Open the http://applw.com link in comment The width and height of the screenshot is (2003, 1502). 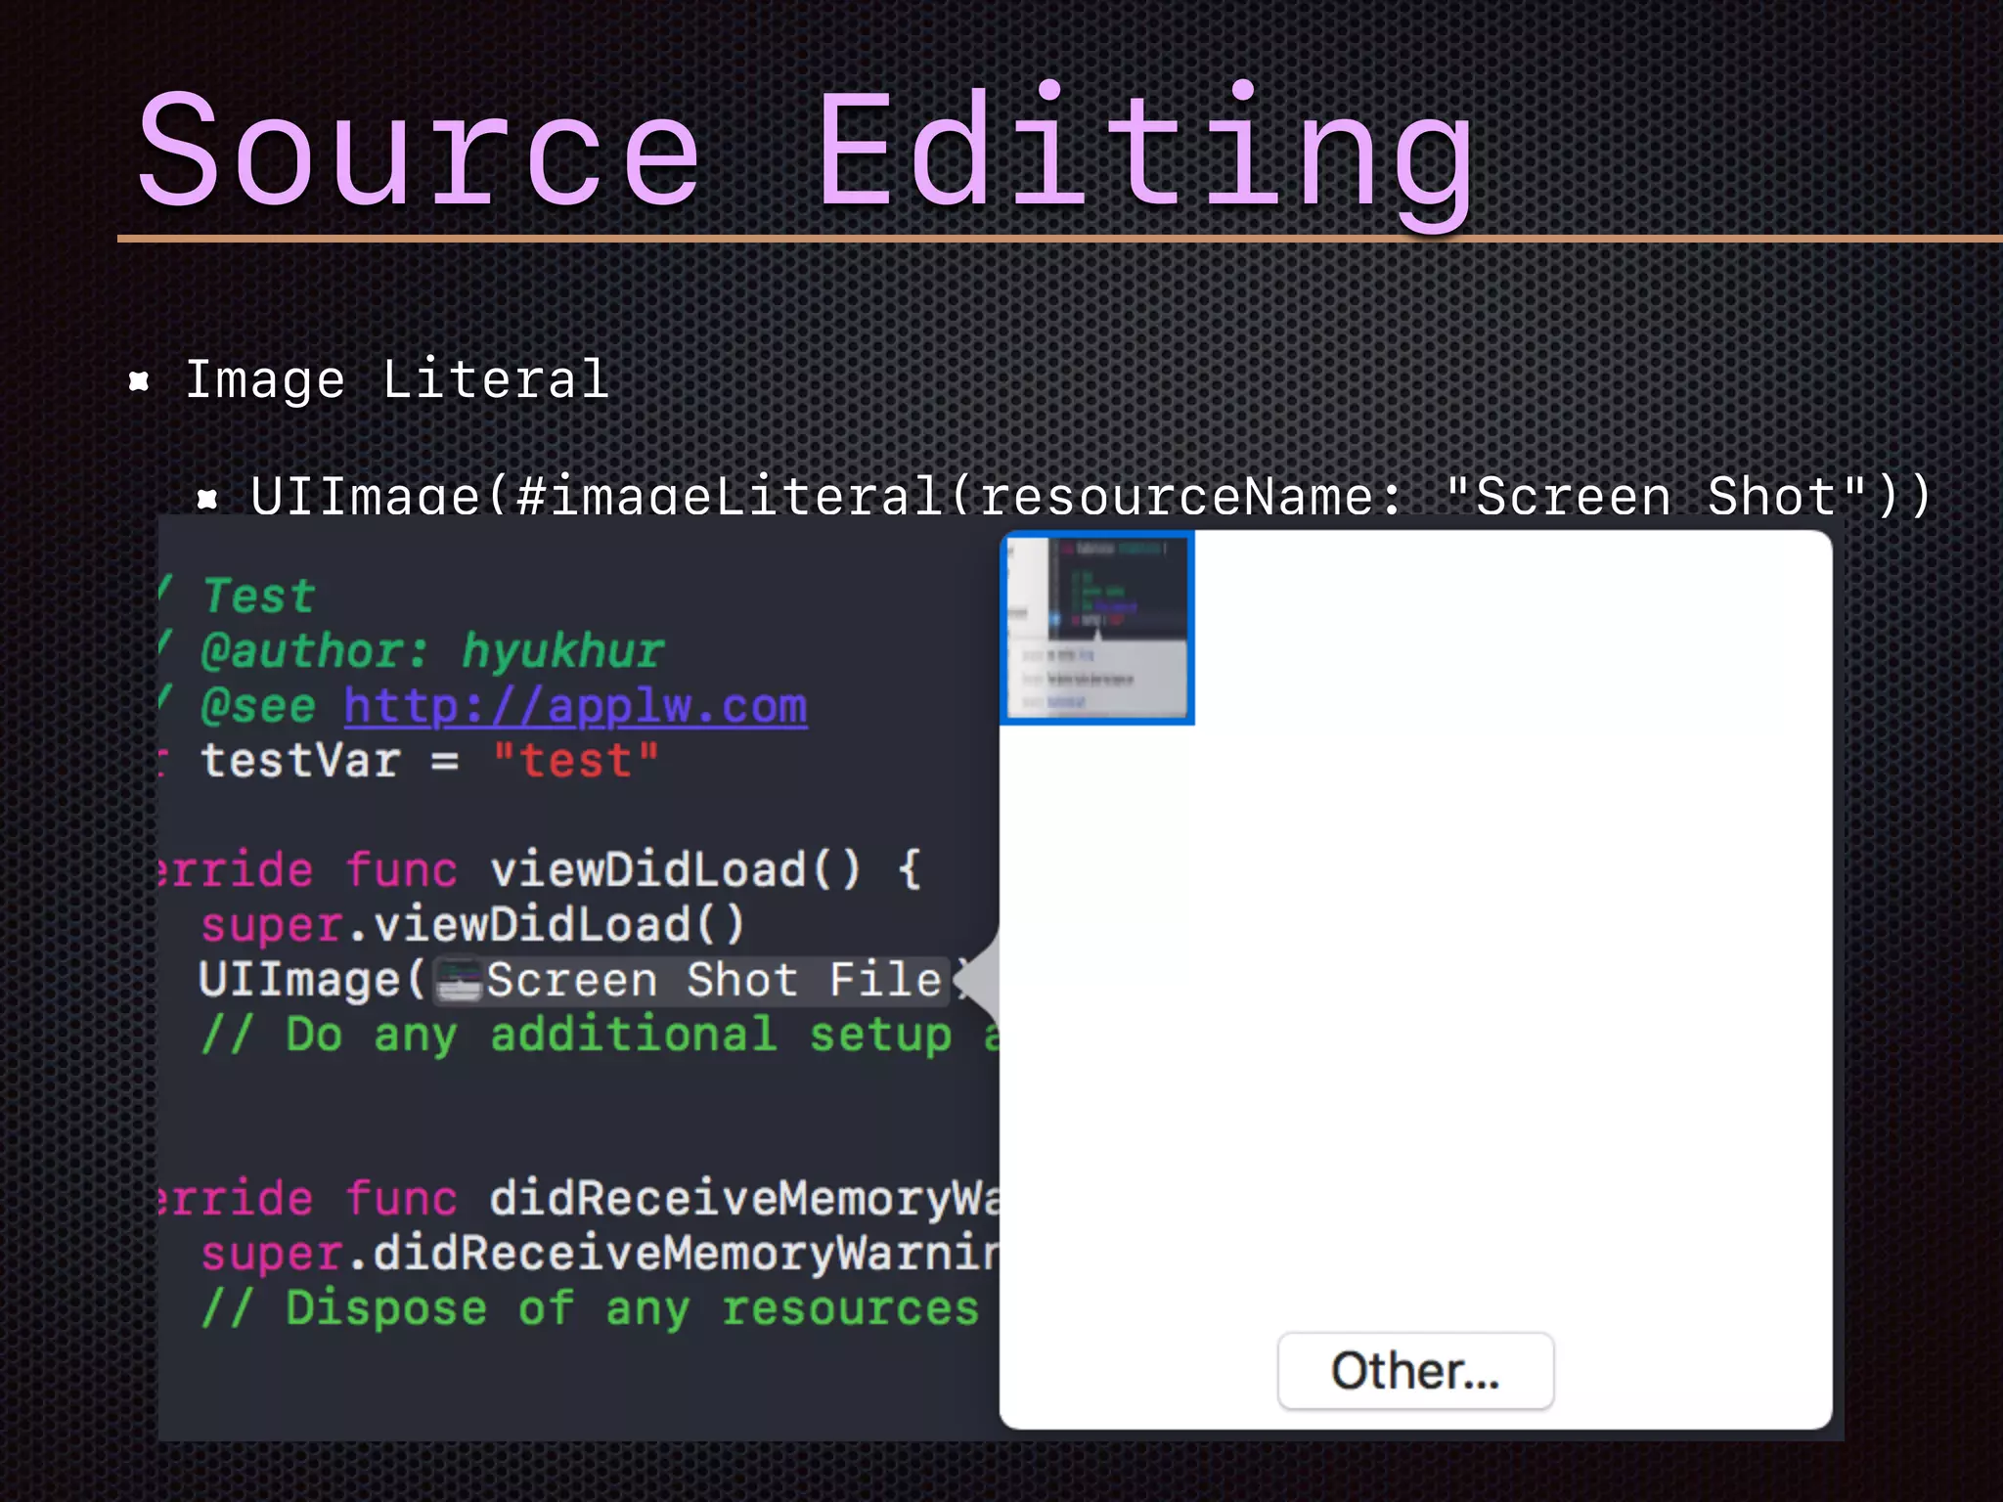point(575,706)
